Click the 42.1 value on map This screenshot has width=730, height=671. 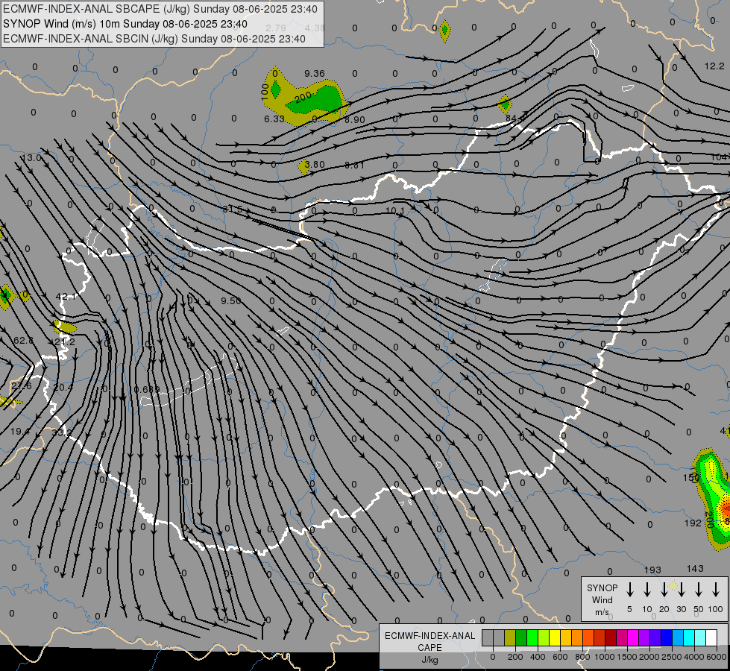coord(66,296)
